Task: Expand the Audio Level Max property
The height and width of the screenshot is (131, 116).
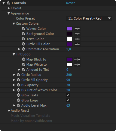Action: [14, 105]
